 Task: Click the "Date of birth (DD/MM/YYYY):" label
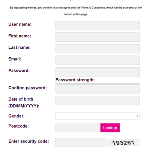coord(24,103)
